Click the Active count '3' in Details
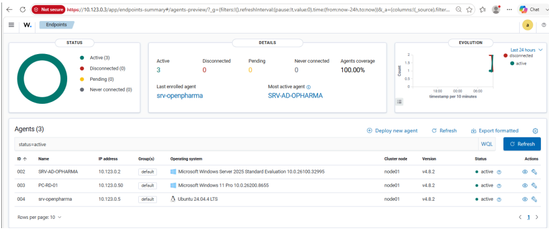This screenshot has height=230, width=549. click(x=158, y=70)
